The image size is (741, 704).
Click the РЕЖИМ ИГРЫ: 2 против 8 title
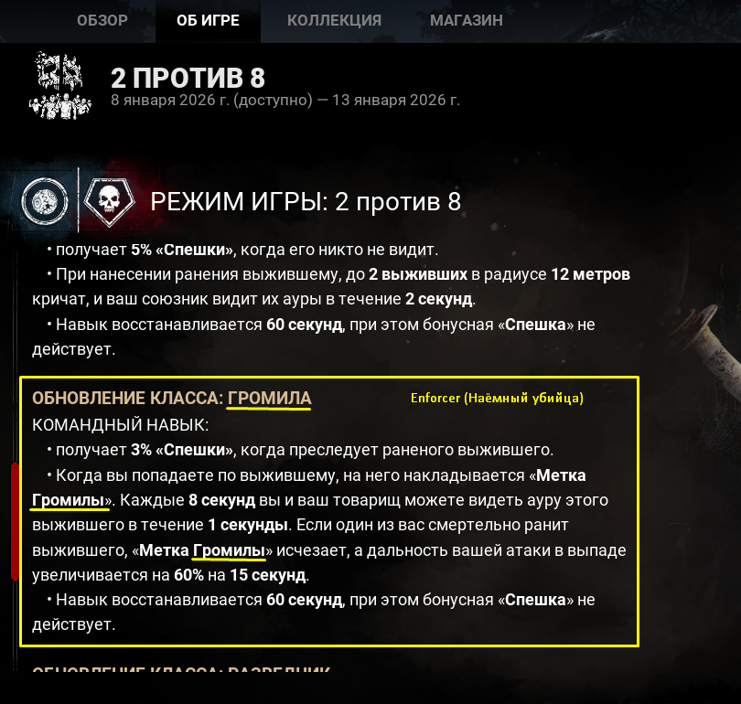click(306, 202)
